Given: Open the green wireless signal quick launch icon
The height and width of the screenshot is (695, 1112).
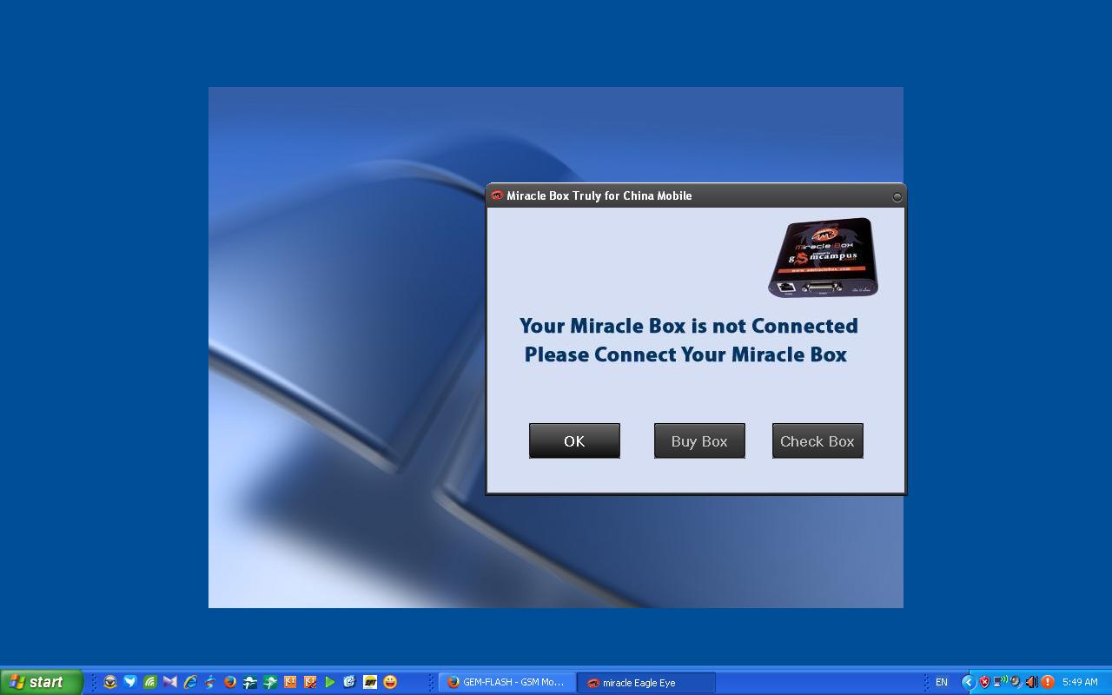Looking at the screenshot, I should [150, 682].
